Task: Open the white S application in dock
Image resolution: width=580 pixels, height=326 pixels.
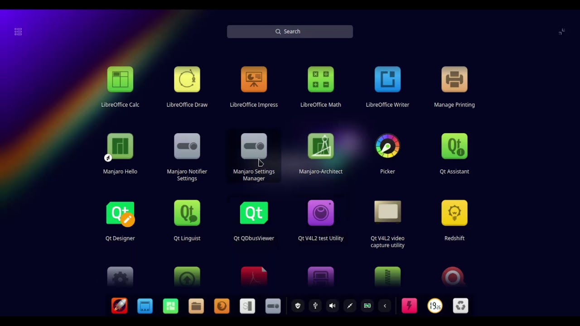Action: pos(247,306)
